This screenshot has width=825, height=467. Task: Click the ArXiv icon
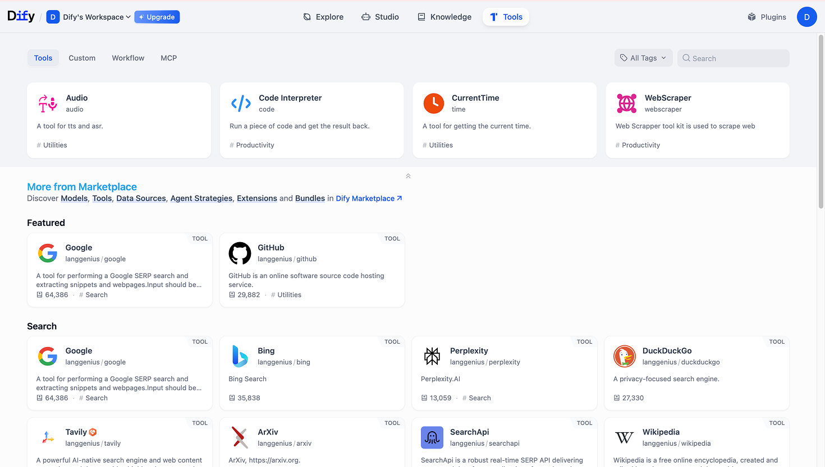click(240, 437)
